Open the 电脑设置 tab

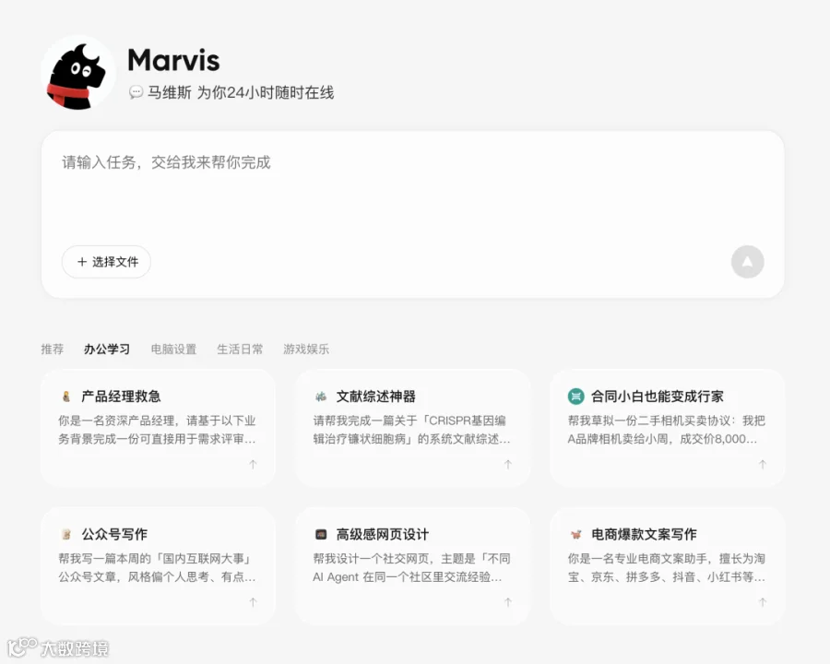(173, 349)
